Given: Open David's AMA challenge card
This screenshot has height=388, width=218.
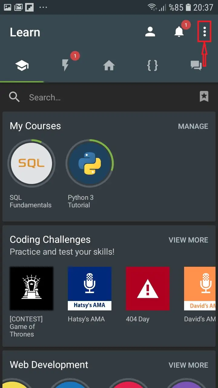Looking at the screenshot, I should 200,289.
